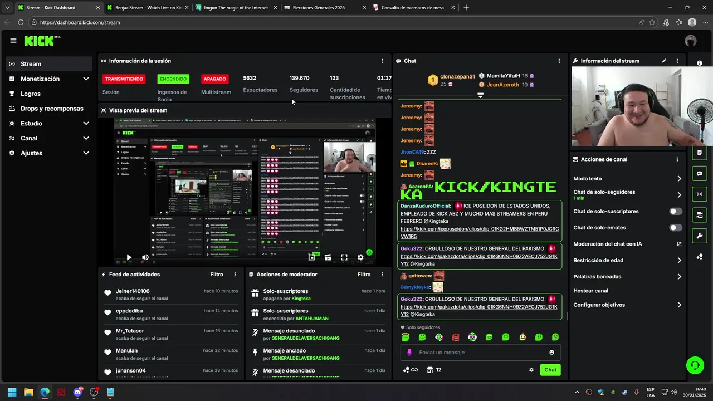Click the chat bubble icon in right sidebar
The image size is (713, 401).
[700, 174]
